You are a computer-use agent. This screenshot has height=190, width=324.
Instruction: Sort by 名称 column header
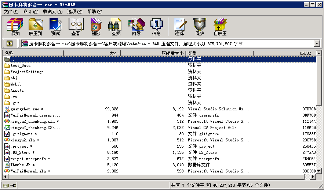[x=33, y=53]
